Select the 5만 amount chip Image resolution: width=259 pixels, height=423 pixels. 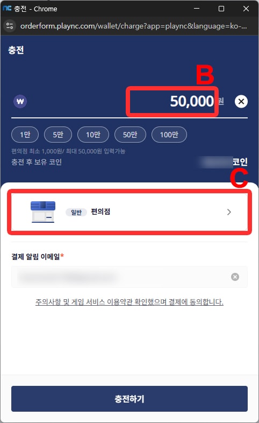pyautogui.click(x=58, y=135)
